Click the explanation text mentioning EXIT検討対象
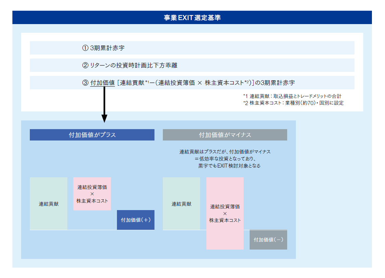Image resolution: width=385 pixels, height=278 pixels. tap(225, 159)
